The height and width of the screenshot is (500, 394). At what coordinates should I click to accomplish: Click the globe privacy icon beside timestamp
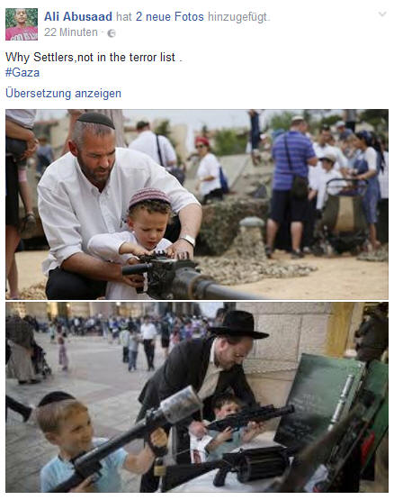coord(112,33)
